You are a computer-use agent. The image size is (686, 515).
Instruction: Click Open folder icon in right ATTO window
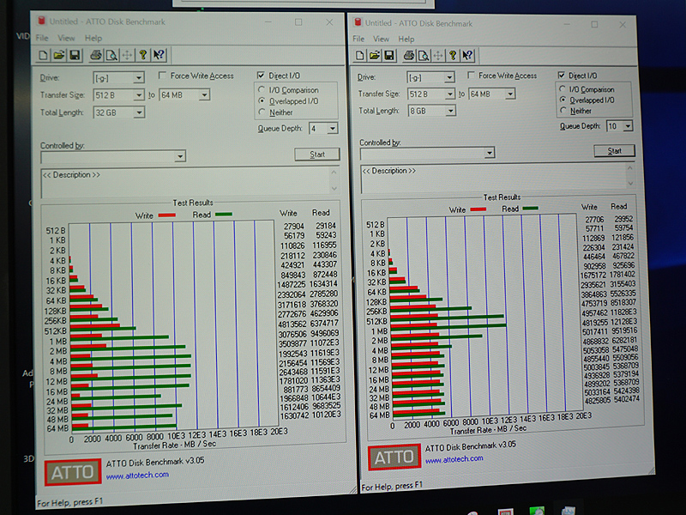point(375,55)
